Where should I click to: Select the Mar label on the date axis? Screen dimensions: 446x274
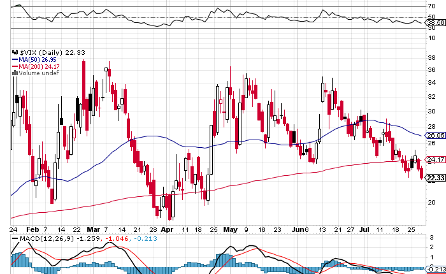(93, 227)
